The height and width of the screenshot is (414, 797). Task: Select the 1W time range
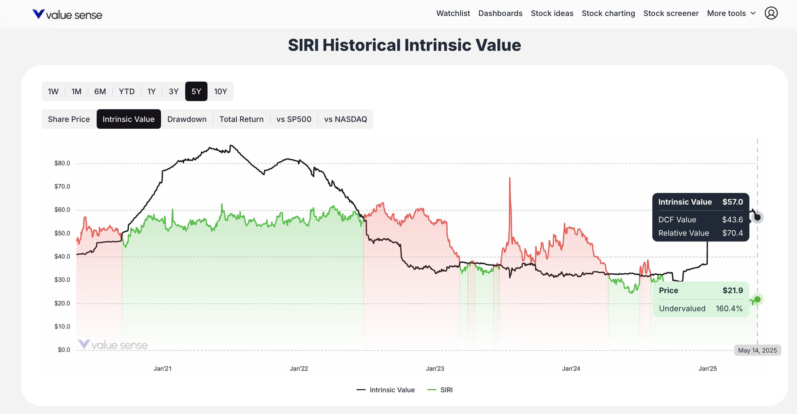point(53,91)
